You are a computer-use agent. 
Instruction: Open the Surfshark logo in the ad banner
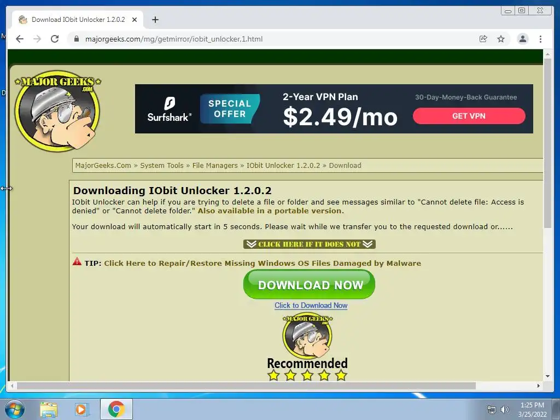pyautogui.click(x=170, y=109)
